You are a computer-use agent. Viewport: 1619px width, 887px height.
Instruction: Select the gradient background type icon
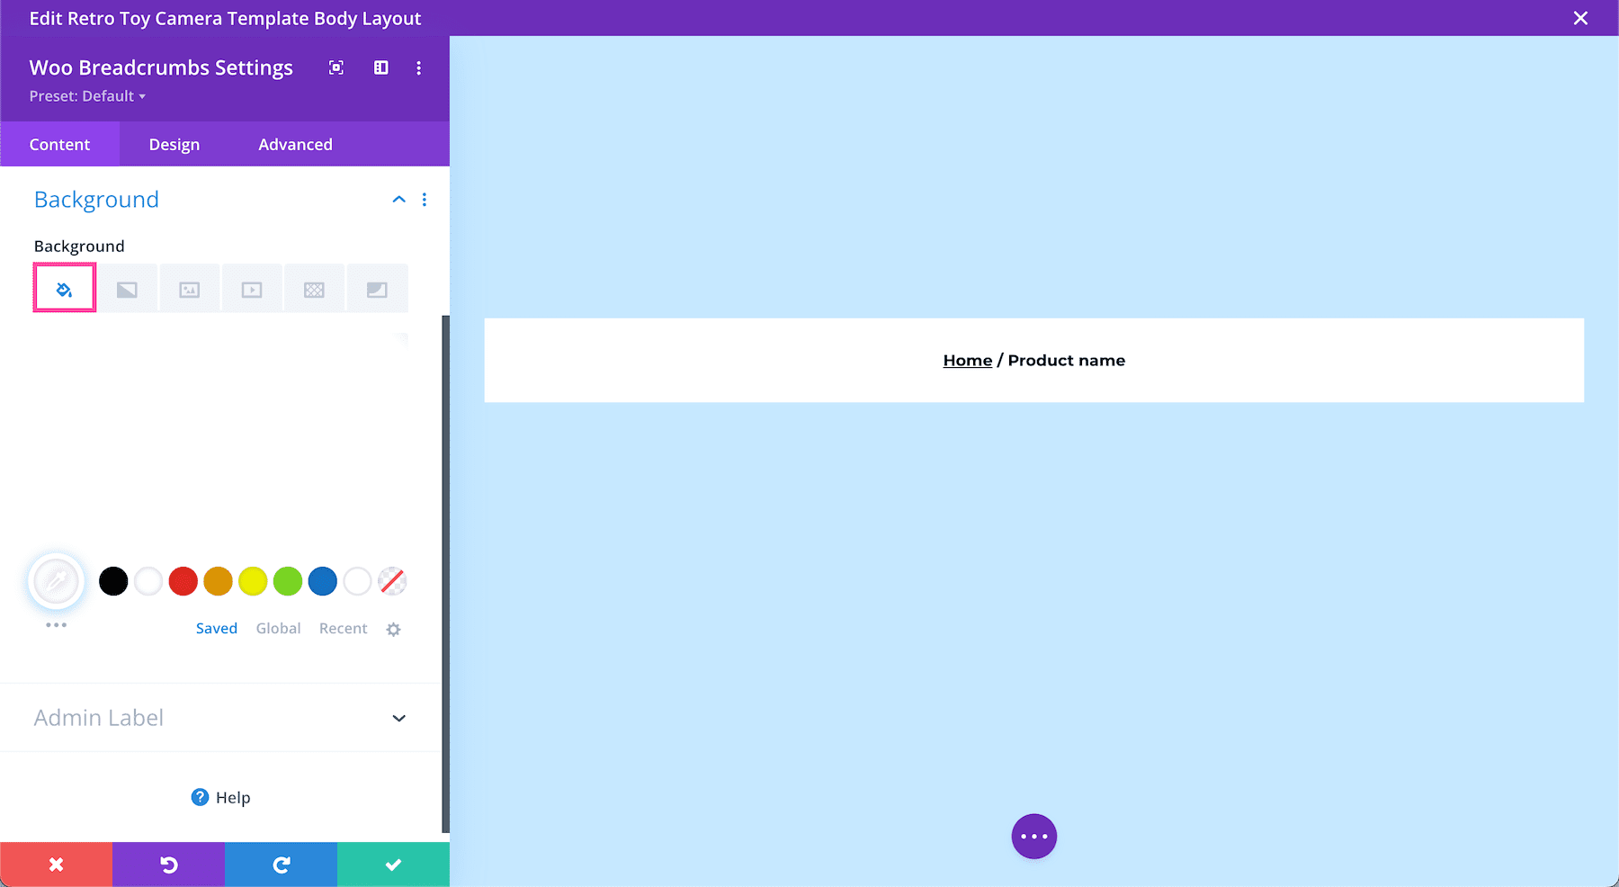[127, 287]
